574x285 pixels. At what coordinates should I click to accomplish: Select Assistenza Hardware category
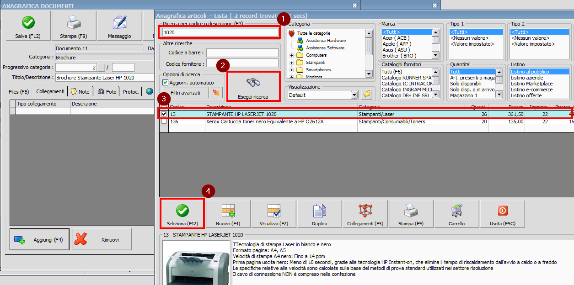[325, 41]
